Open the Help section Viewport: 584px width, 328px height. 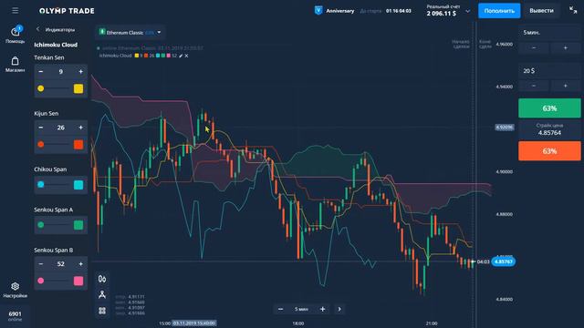[16, 35]
